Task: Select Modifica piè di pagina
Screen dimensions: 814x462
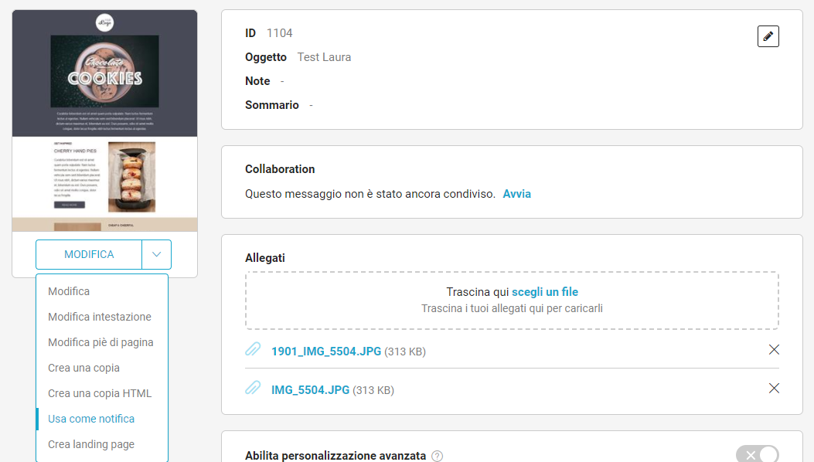Action: pos(100,342)
